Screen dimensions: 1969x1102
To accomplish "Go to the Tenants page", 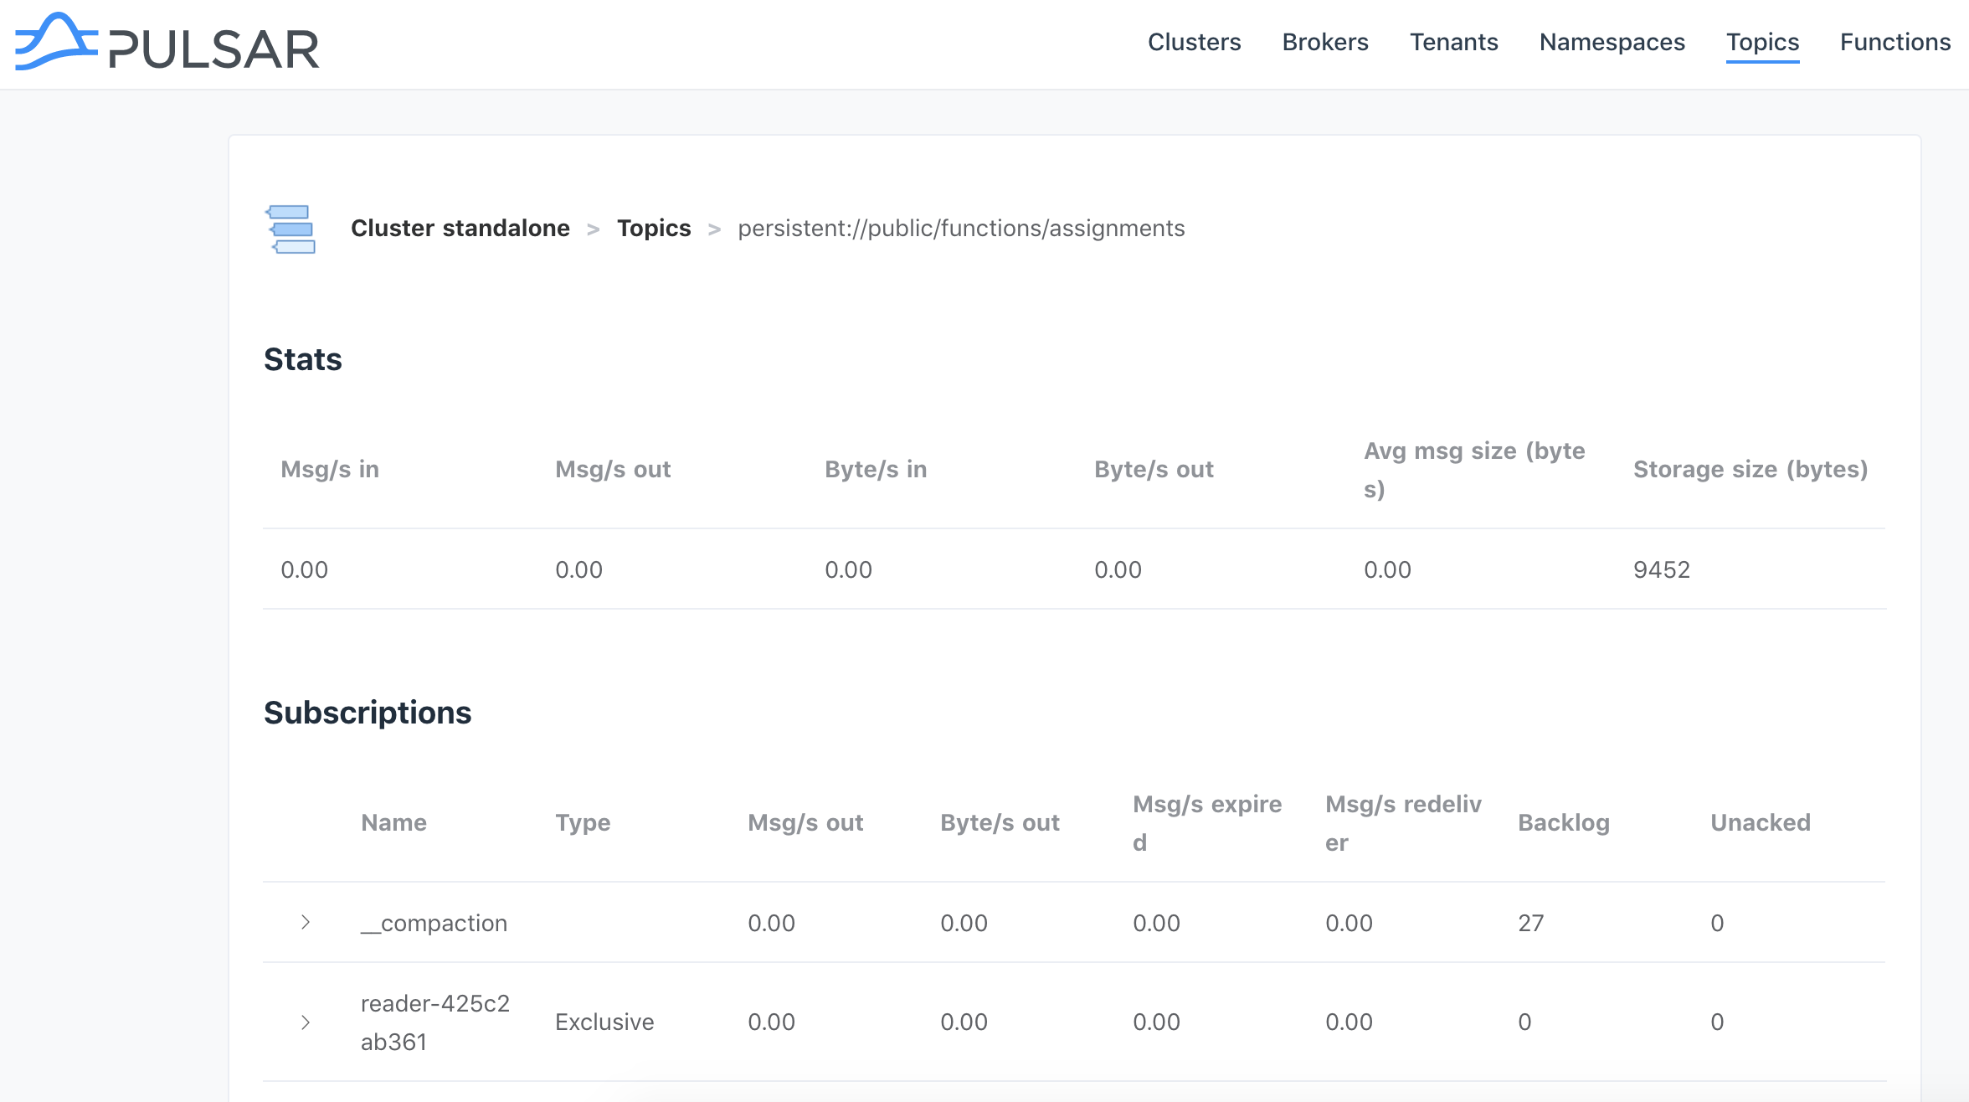I will point(1453,42).
